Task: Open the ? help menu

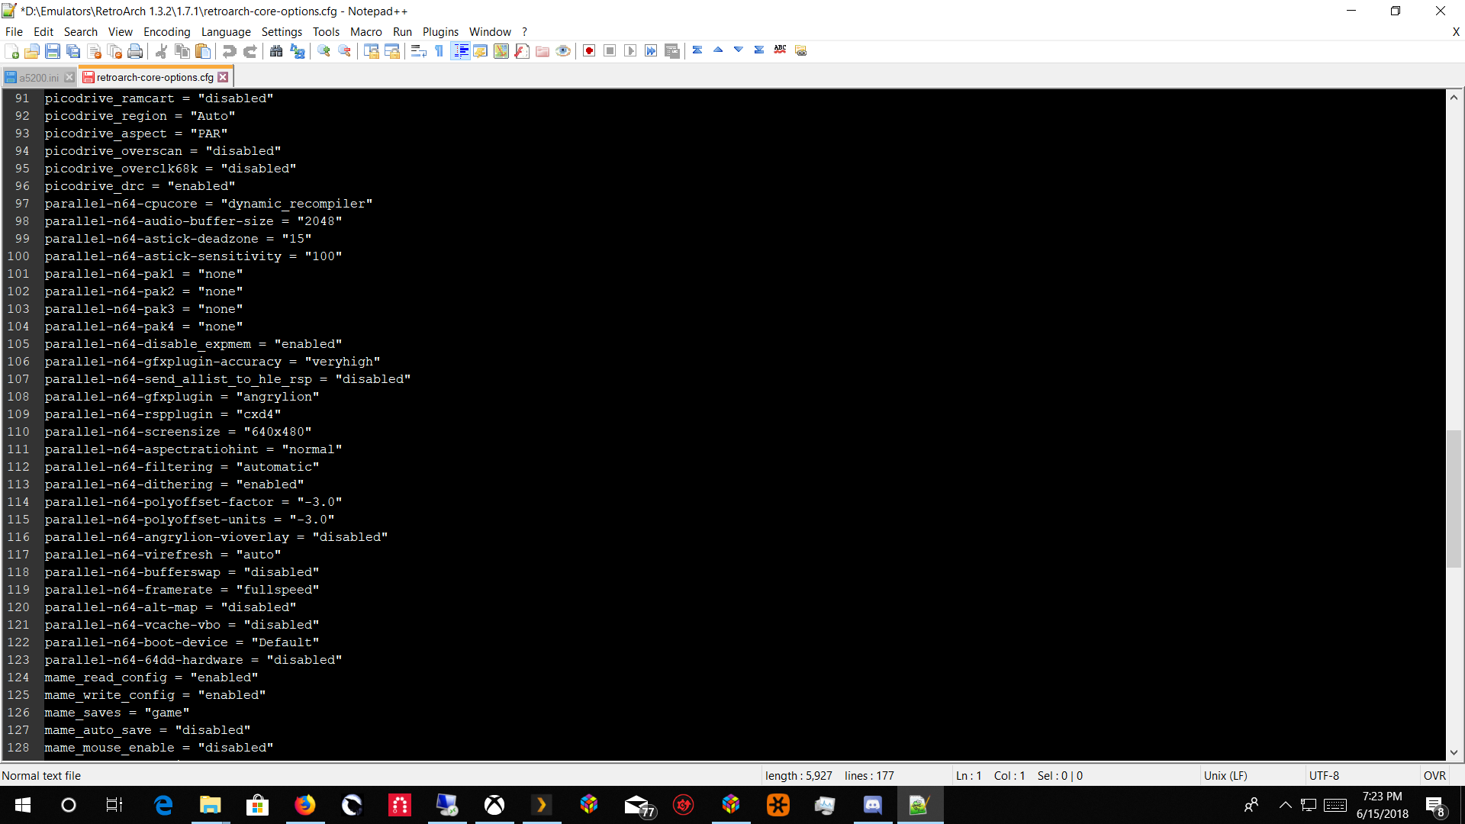Action: [x=524, y=32]
